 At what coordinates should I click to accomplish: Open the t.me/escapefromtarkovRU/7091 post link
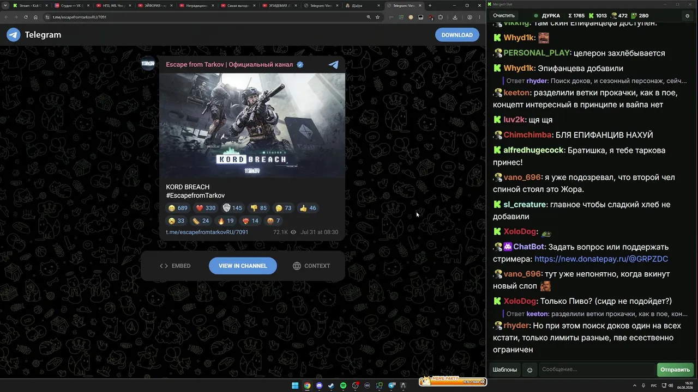point(207,232)
